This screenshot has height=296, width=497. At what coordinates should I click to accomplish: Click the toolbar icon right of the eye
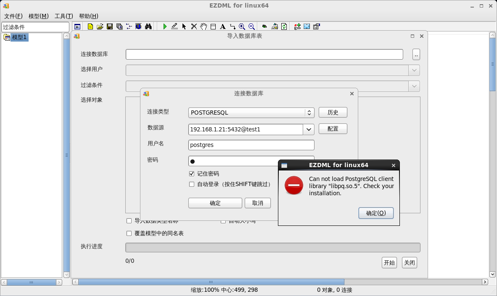click(275, 26)
